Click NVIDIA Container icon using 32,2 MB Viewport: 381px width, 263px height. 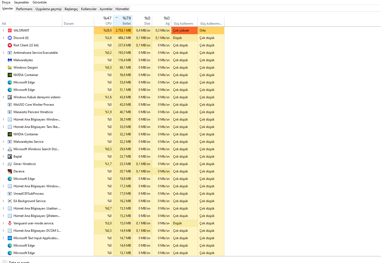10,134
